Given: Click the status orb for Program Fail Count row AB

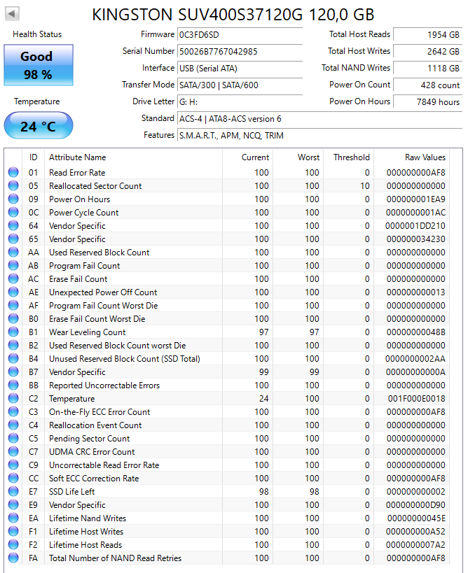Looking at the screenshot, I should [x=13, y=266].
